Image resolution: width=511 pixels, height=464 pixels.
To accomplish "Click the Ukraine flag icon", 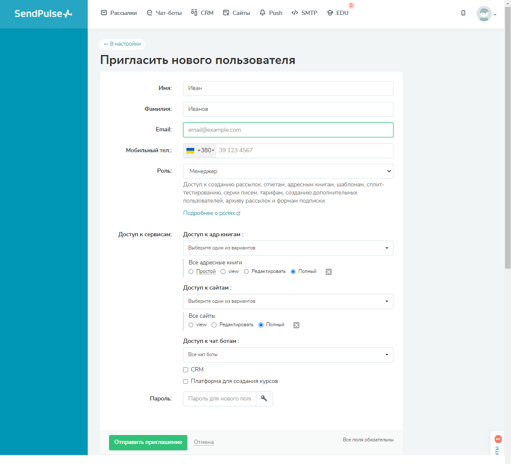I will 190,151.
